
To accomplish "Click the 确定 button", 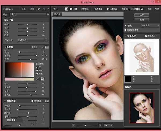I will [x=142, y=15].
